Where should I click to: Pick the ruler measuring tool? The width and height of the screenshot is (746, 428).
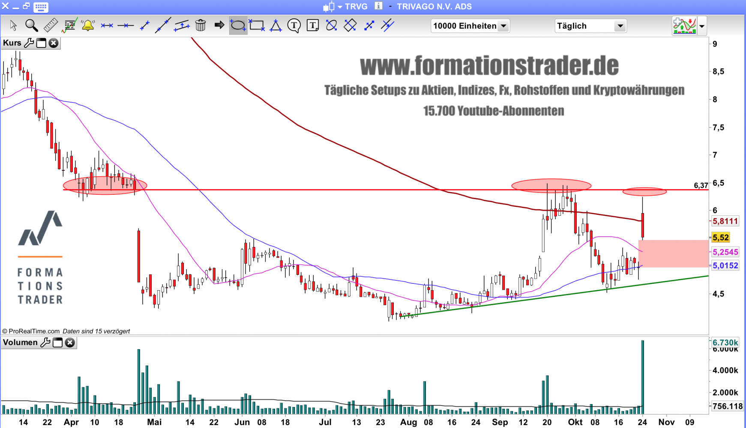[x=50, y=26]
